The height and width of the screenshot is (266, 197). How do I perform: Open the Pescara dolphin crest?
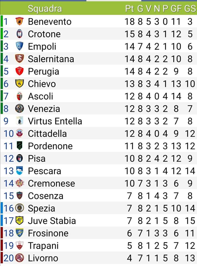click(x=19, y=171)
